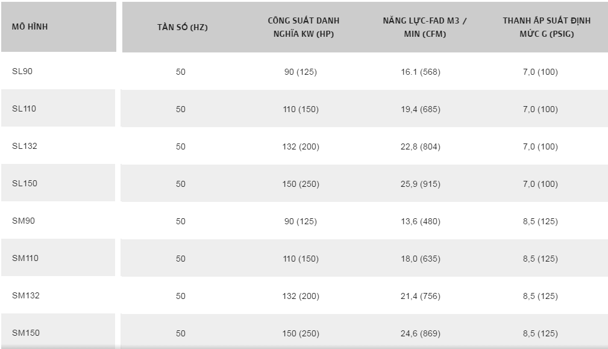This screenshot has height=349, width=608.
Task: Click the THANH ÁP SUẤT ĐỊNH MỨC header
Action: tap(547, 27)
